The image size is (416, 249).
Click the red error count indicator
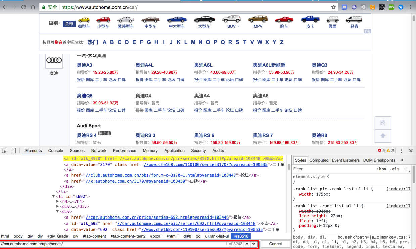(381, 151)
